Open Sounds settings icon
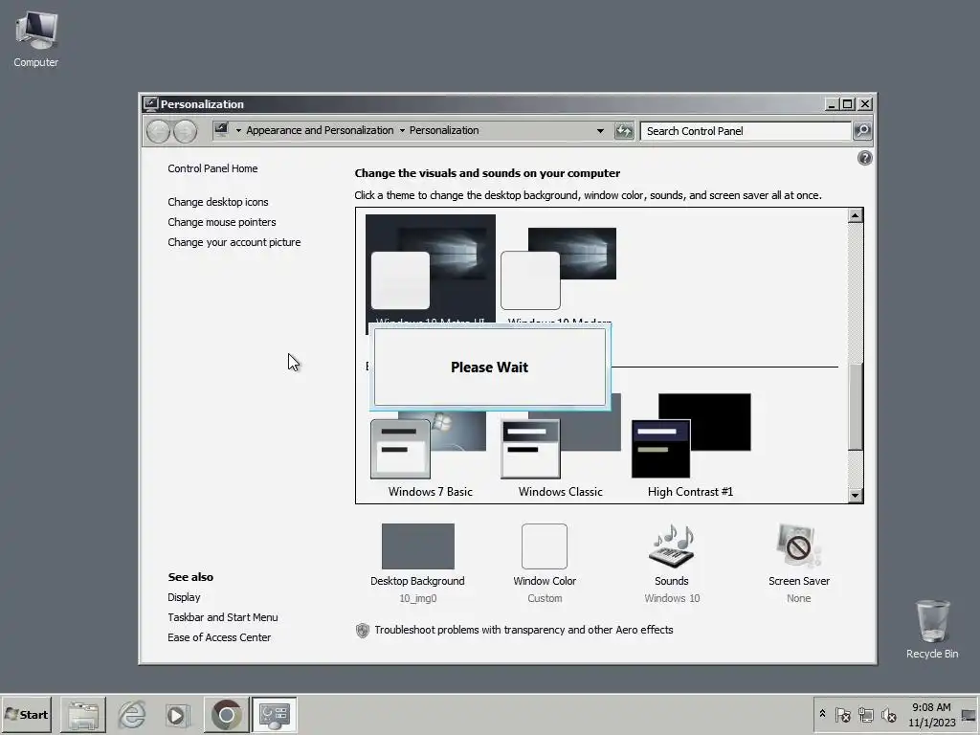This screenshot has height=735, width=980. (672, 546)
